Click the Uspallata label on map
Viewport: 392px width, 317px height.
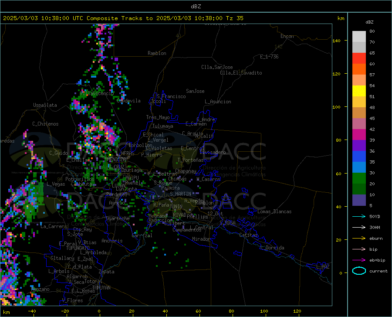point(45,105)
